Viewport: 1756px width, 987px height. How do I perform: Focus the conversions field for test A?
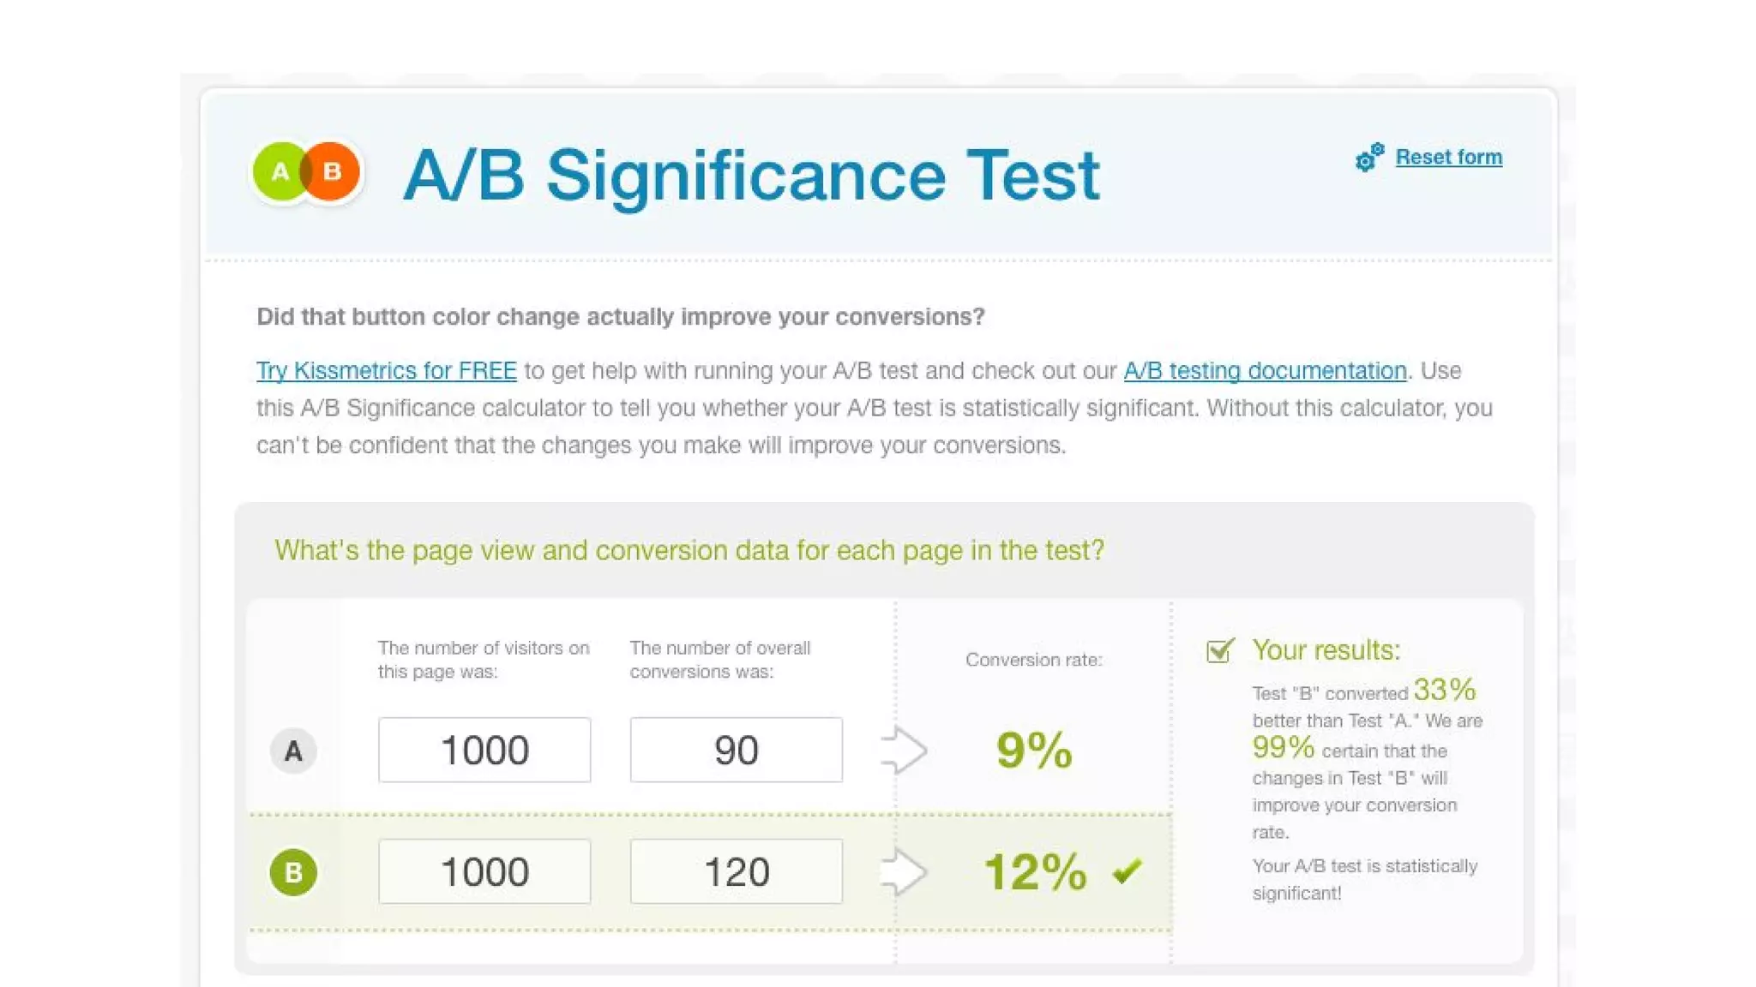coord(736,751)
